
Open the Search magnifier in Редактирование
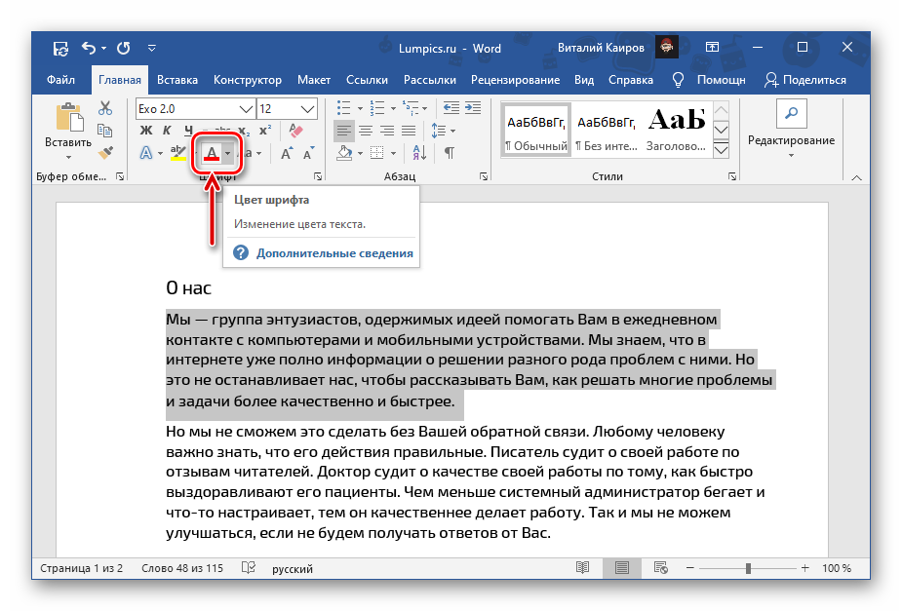(791, 114)
